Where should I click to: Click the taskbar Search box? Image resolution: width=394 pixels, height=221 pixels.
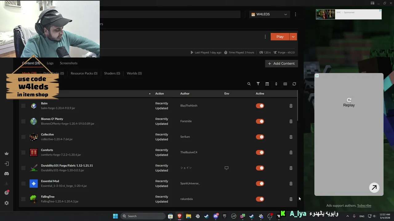pyautogui.click(x=143, y=216)
